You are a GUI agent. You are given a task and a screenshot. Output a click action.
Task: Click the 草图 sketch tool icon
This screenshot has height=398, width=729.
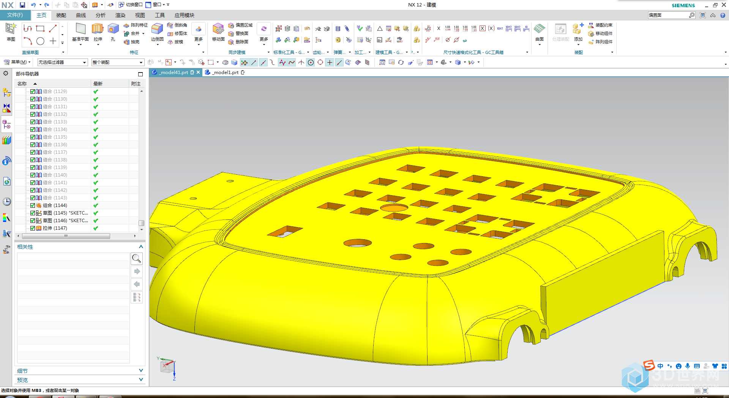tap(11, 29)
